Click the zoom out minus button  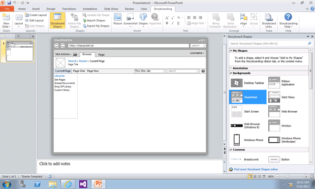click(x=278, y=176)
